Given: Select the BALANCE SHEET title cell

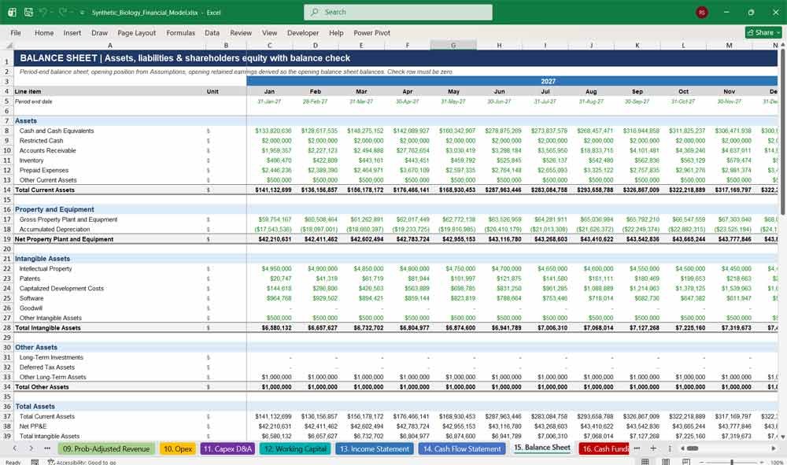Looking at the screenshot, I should (396, 58).
